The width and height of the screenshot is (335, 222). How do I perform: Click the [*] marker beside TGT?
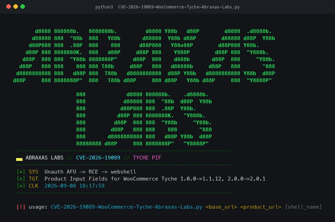(x=21, y=179)
